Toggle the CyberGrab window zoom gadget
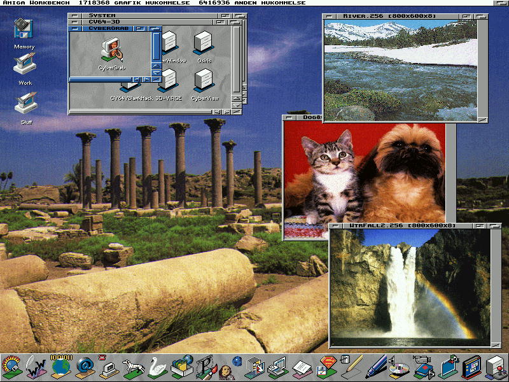The width and height of the screenshot is (509, 382). (143, 29)
